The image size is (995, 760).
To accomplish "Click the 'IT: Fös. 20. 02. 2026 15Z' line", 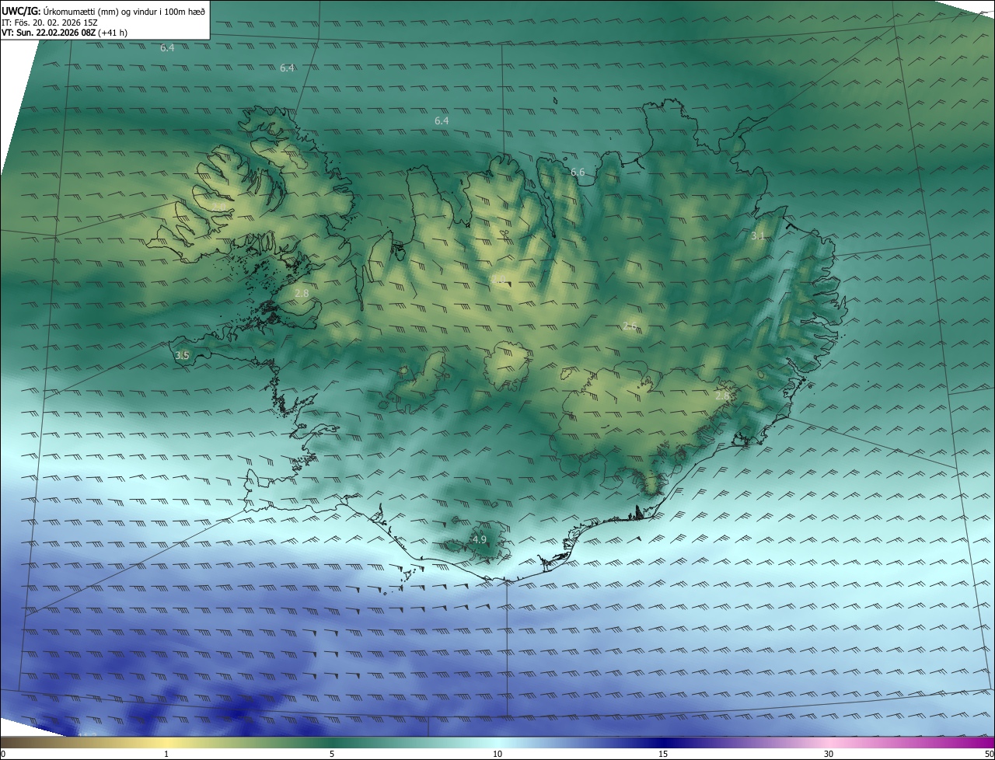I will [50, 22].
